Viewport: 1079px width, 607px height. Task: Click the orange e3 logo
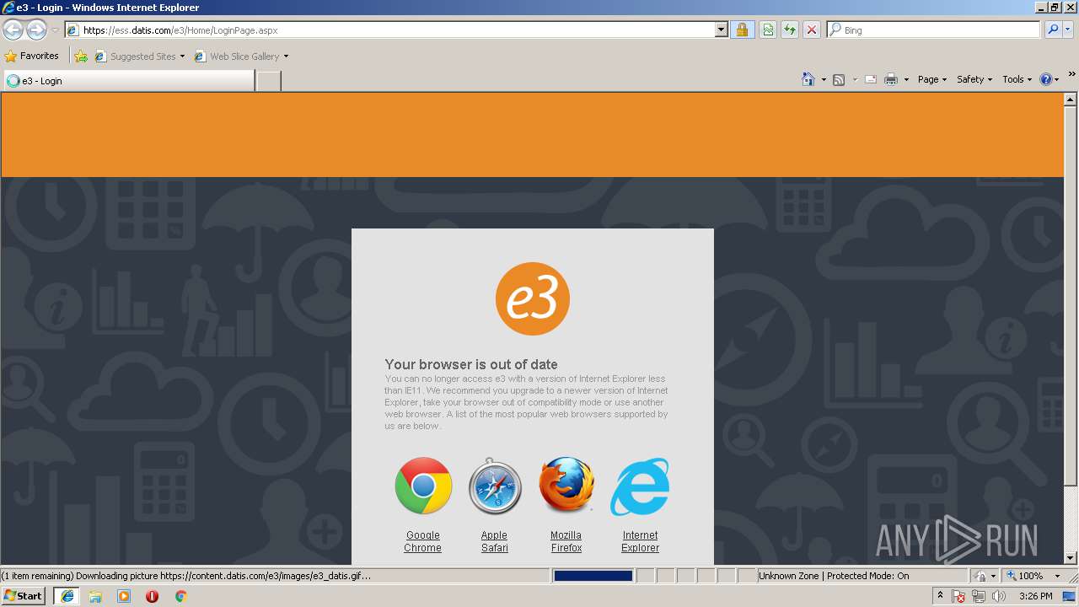[533, 299]
